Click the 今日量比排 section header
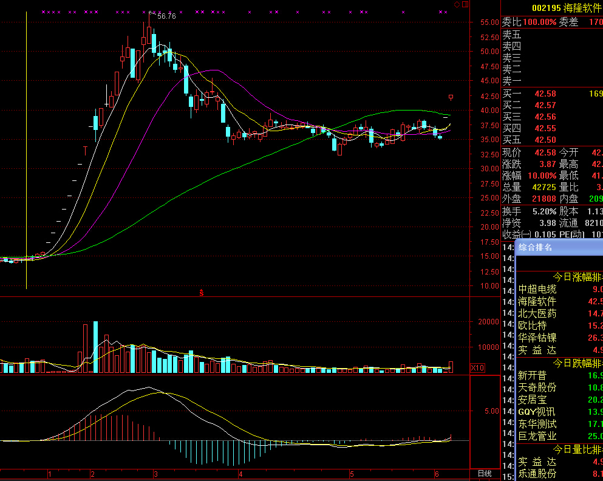 click(578, 449)
